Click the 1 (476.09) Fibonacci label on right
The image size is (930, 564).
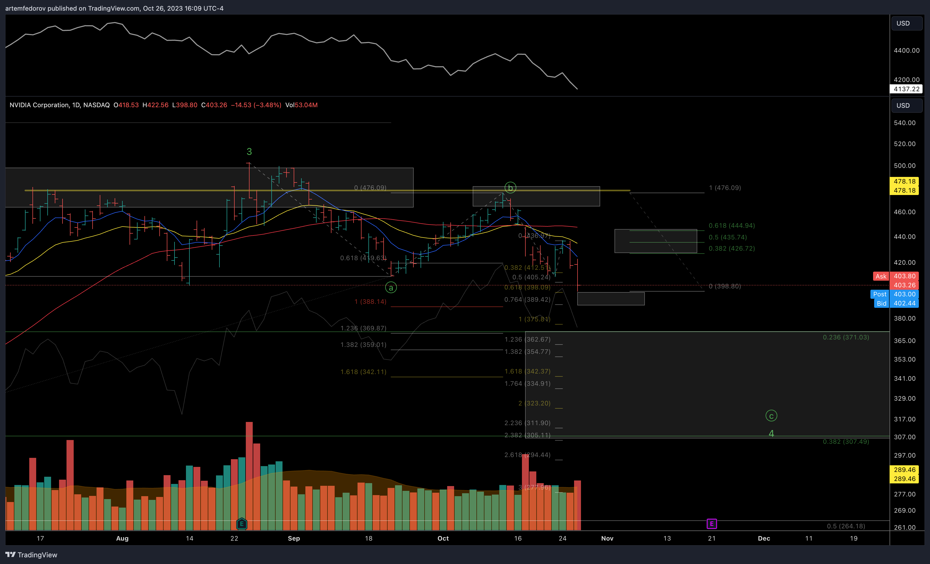coord(725,188)
